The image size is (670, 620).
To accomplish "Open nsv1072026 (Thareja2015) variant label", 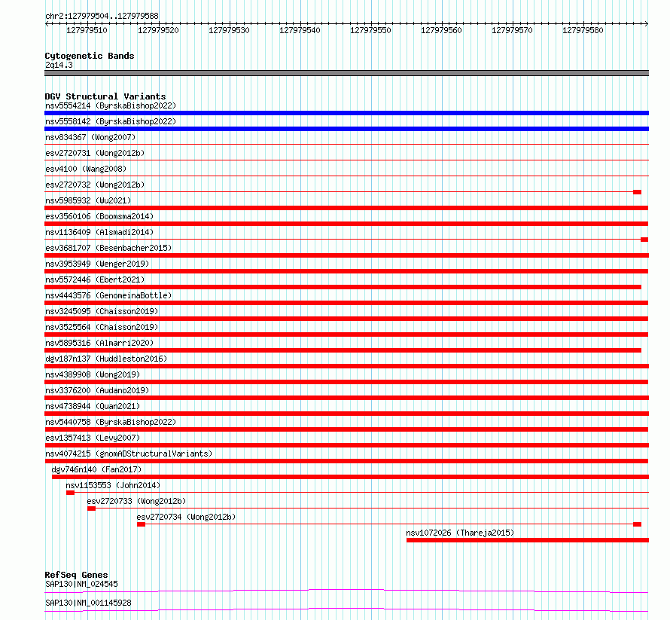I will click(460, 533).
